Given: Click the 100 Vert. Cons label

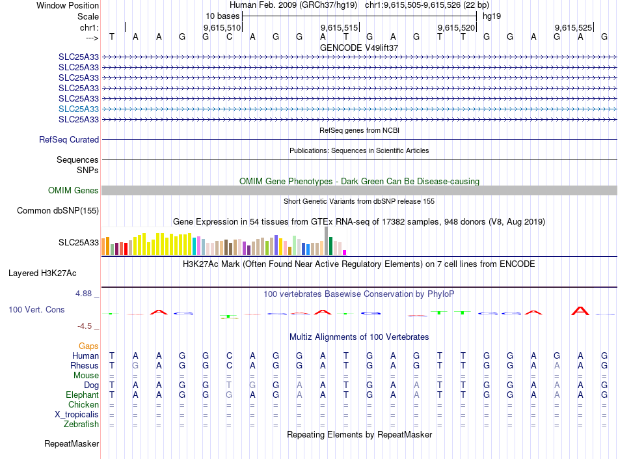Looking at the screenshot, I should 36,309.
